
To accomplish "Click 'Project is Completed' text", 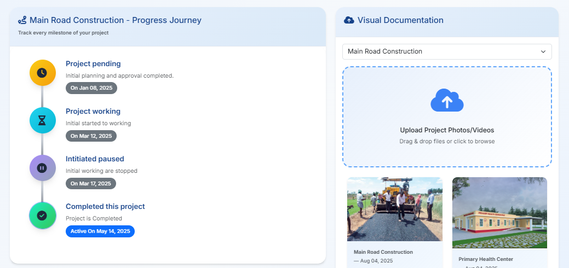I will pos(94,218).
